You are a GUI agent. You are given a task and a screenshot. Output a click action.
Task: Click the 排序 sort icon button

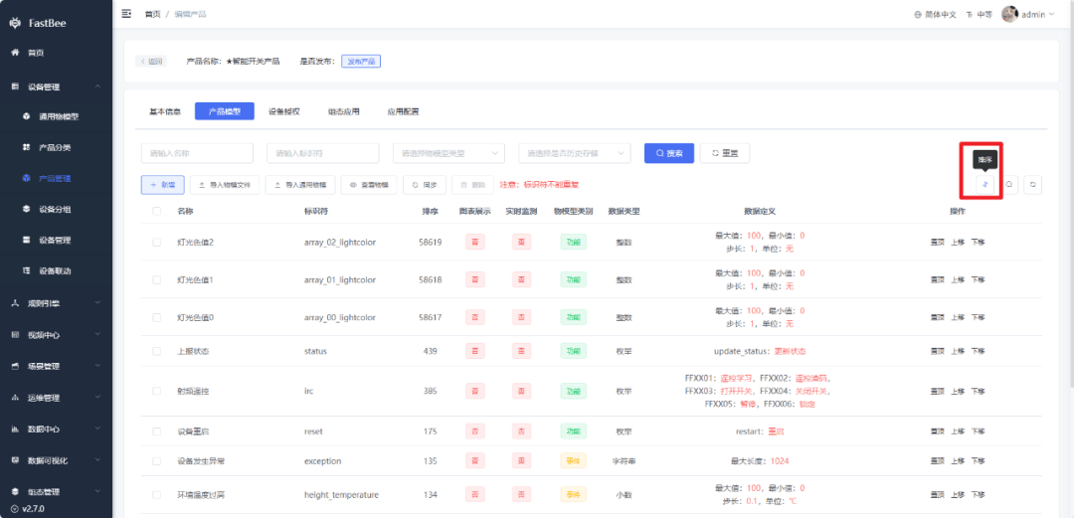[x=984, y=184]
